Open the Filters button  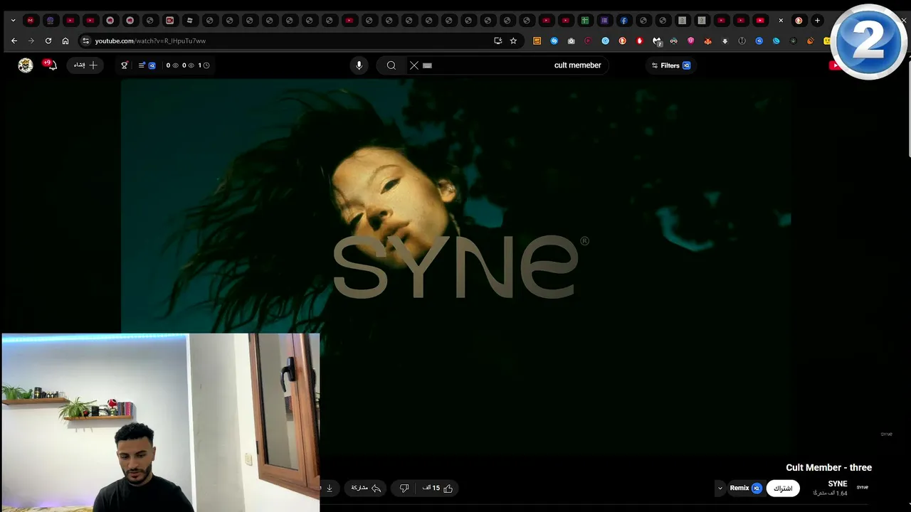670,65
